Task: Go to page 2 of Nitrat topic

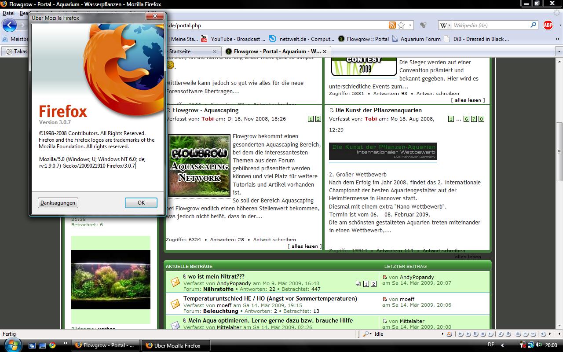Action: pyautogui.click(x=374, y=284)
